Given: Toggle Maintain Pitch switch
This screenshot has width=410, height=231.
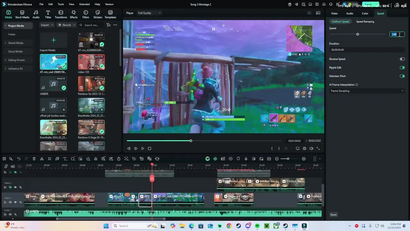Looking at the screenshot, I should point(402,76).
